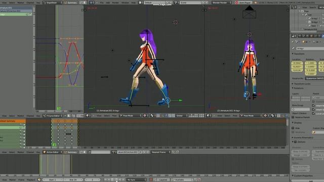The width and height of the screenshot is (324, 182).
Task: Open the Help menu
Action: (x=134, y=3)
